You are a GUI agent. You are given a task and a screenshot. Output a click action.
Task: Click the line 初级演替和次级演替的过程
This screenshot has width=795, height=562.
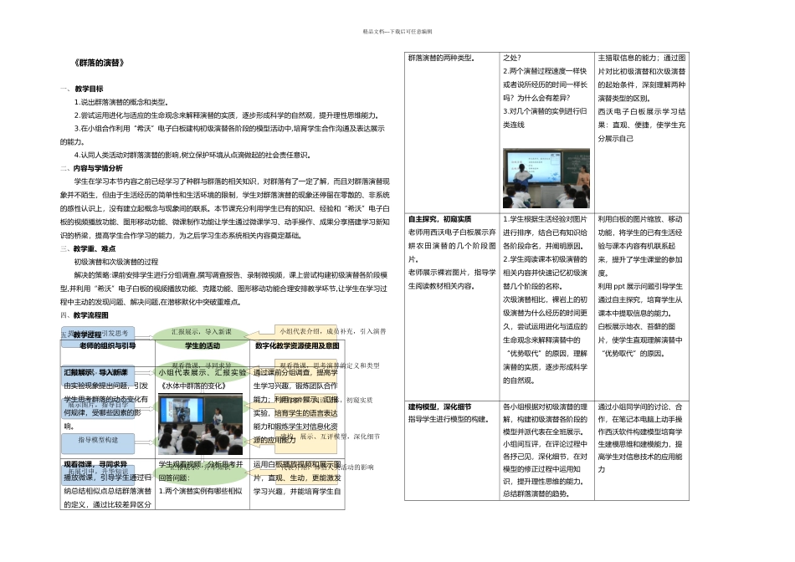116,262
